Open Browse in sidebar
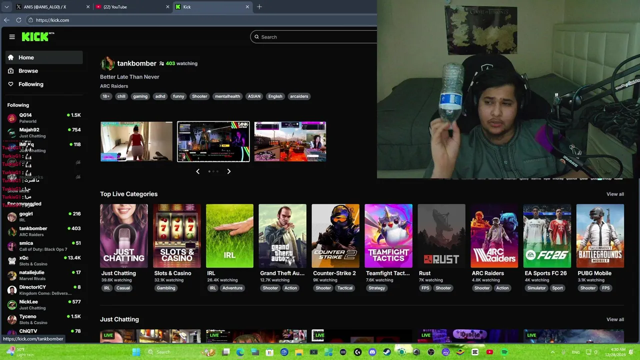The image size is (640, 360). (x=44, y=71)
